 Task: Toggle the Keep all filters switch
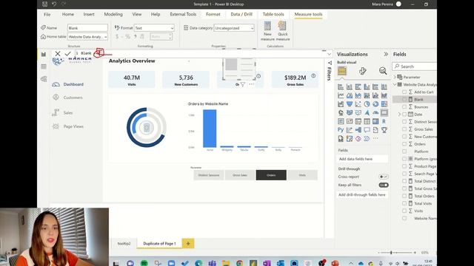click(x=384, y=185)
